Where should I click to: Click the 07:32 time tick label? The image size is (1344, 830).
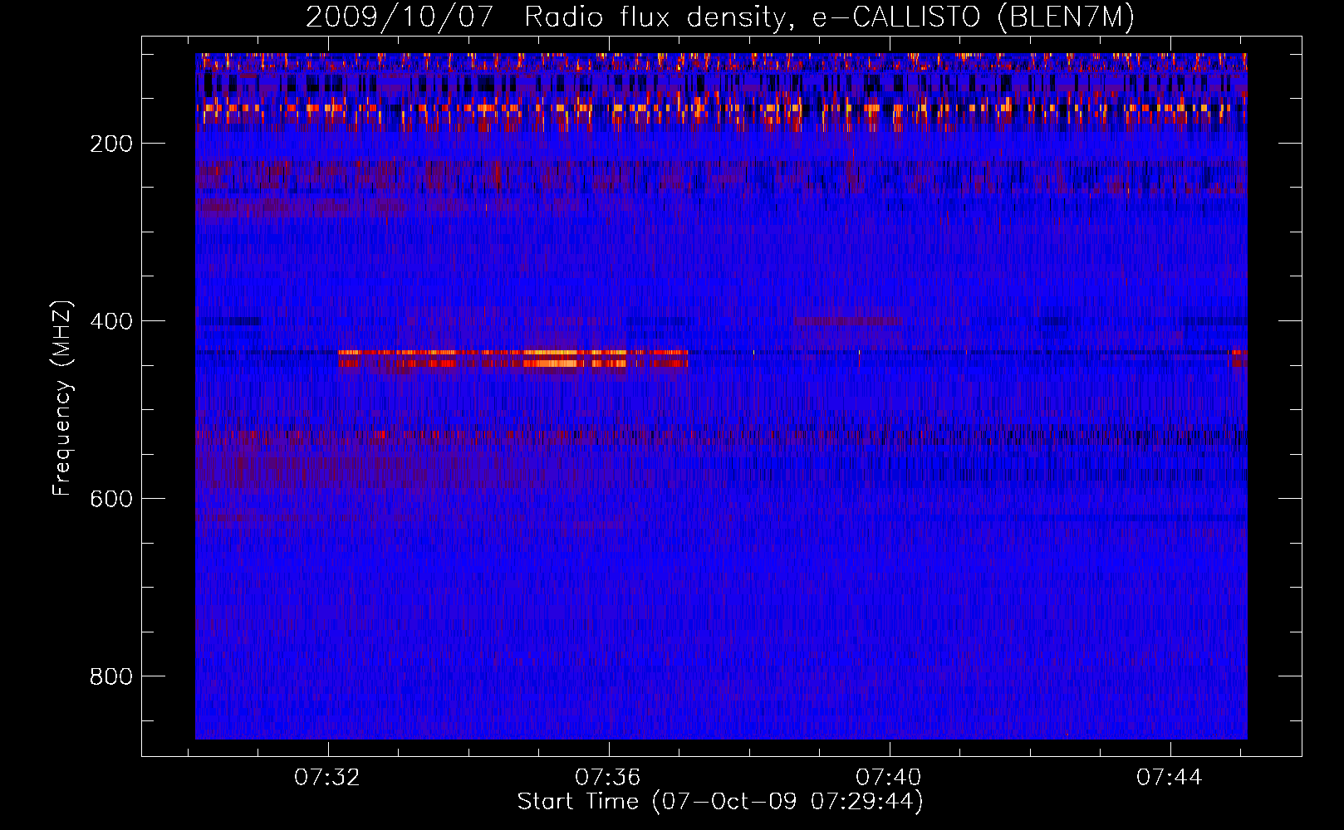coord(328,777)
